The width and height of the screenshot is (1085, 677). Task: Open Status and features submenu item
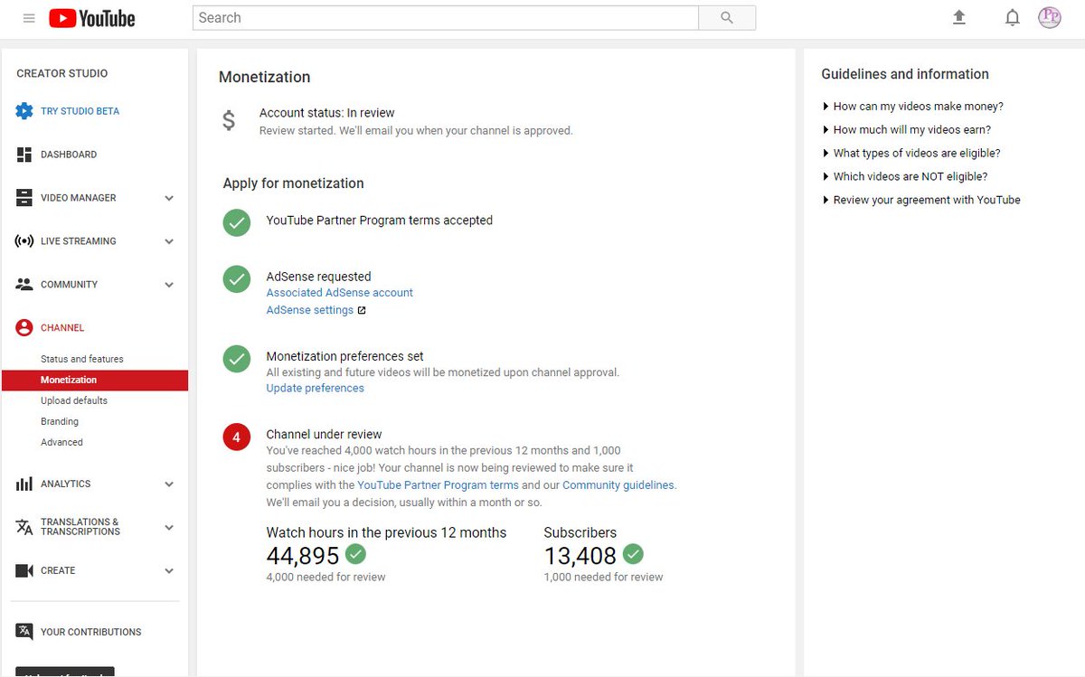point(82,359)
